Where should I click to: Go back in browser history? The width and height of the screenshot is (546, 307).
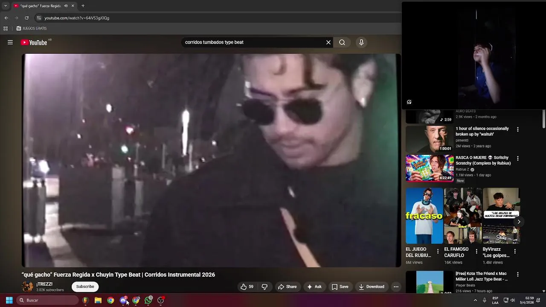[x=6, y=18]
